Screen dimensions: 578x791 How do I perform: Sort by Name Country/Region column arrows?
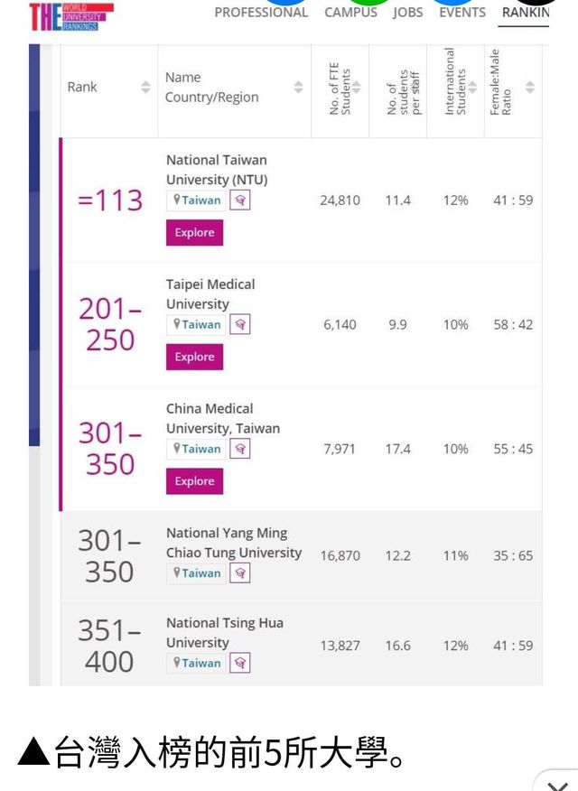coord(299,87)
